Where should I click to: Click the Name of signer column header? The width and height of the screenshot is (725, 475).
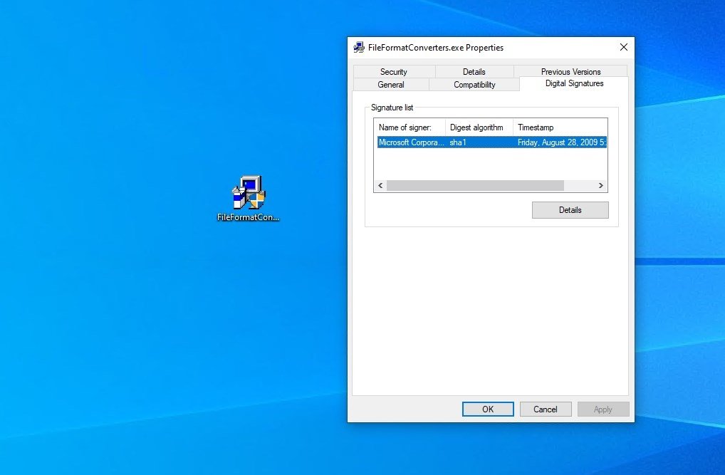pyautogui.click(x=410, y=127)
